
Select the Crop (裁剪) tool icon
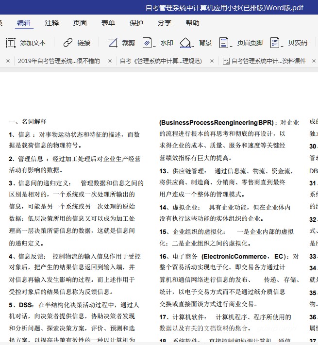point(113,43)
